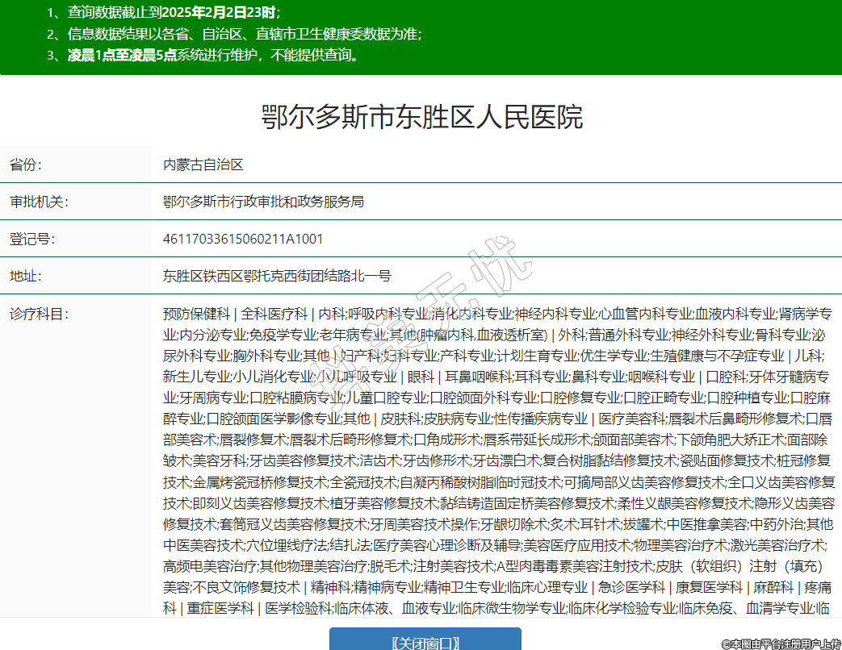This screenshot has height=650, width=842.
Task: Click the approving authority 鄂尔多斯市行政审批和政务服务局
Action: (x=263, y=202)
